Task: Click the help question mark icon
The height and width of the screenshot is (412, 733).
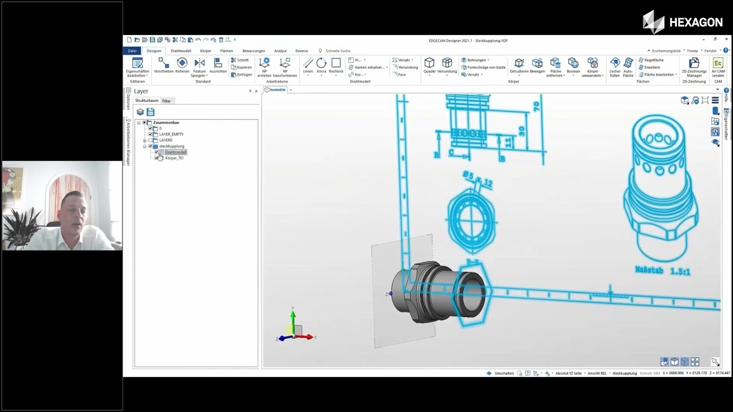Action: click(726, 50)
